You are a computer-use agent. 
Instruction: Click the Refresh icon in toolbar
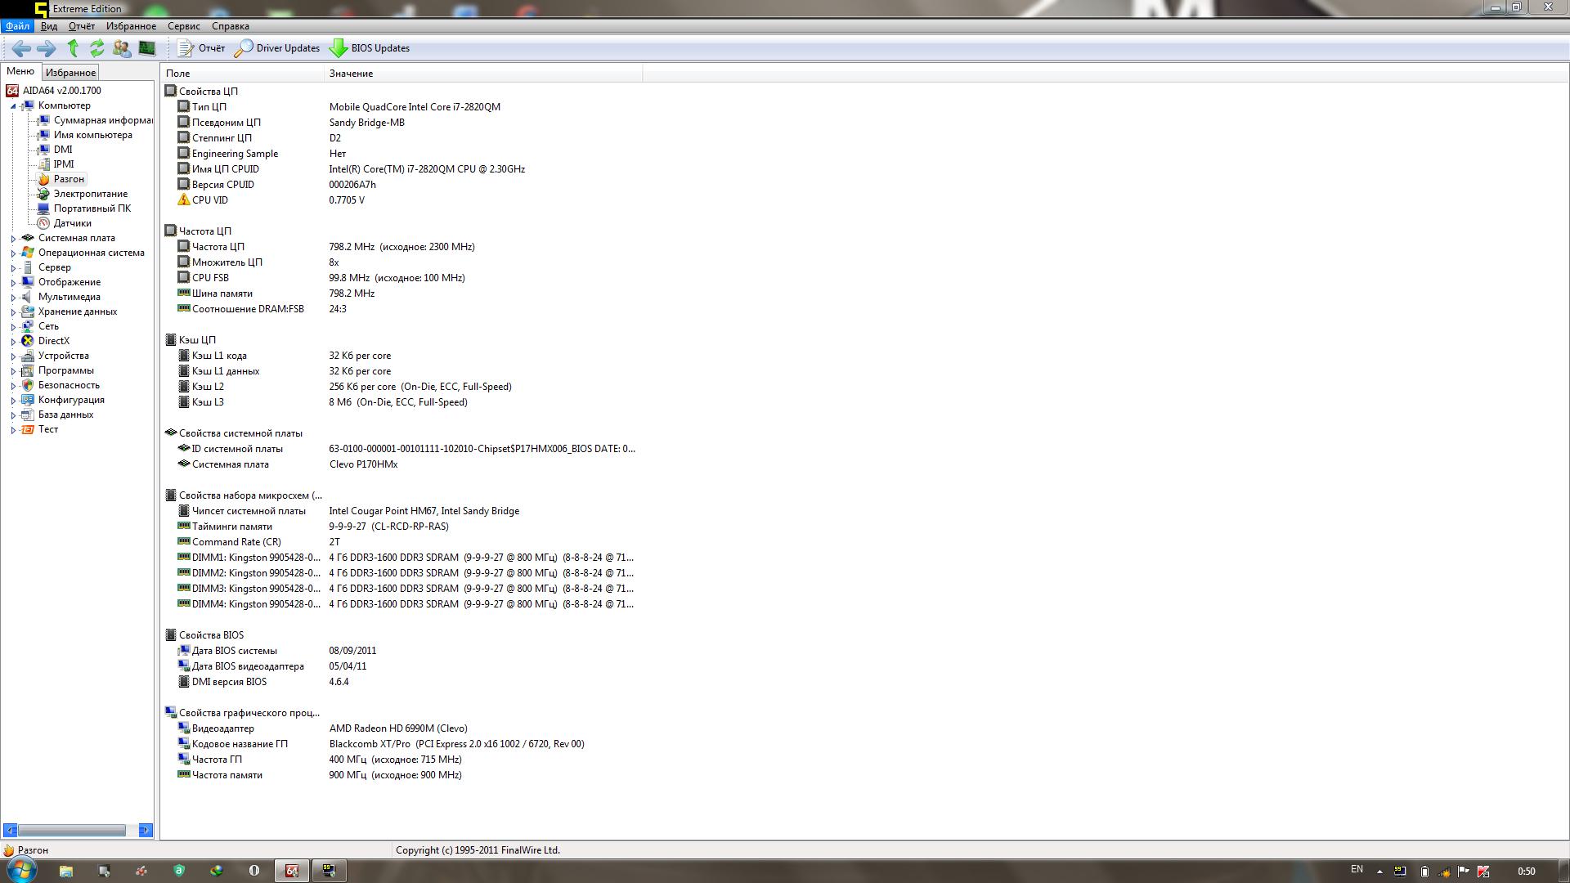coord(97,48)
